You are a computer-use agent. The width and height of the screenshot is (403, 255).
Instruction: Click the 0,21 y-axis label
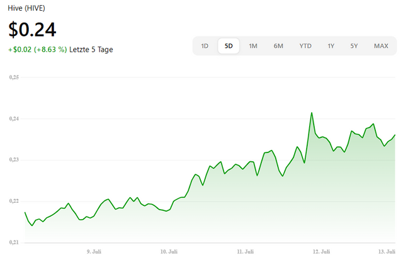point(14,242)
